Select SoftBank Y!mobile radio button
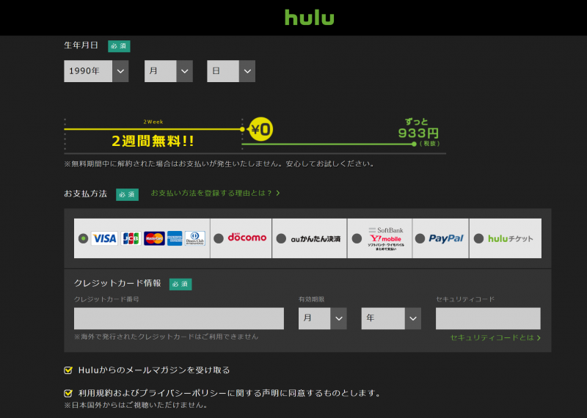Viewport: 587px width, 418px height. coord(357,238)
